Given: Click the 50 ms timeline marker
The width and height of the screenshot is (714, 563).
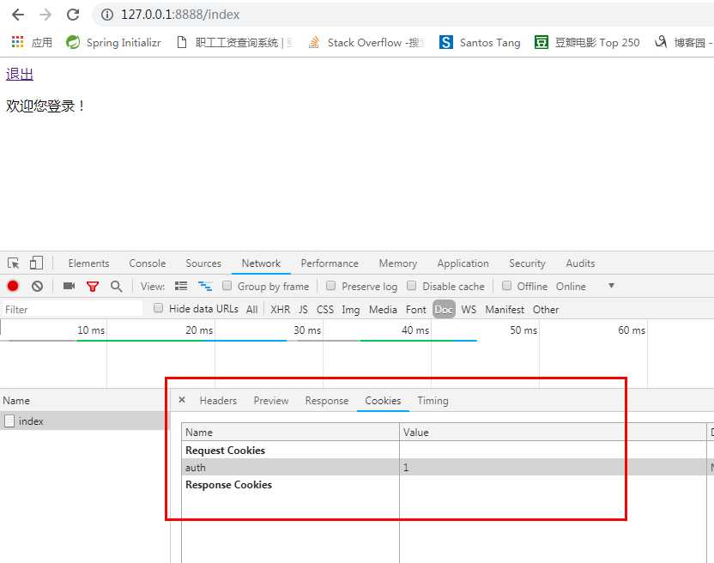Looking at the screenshot, I should tap(523, 330).
